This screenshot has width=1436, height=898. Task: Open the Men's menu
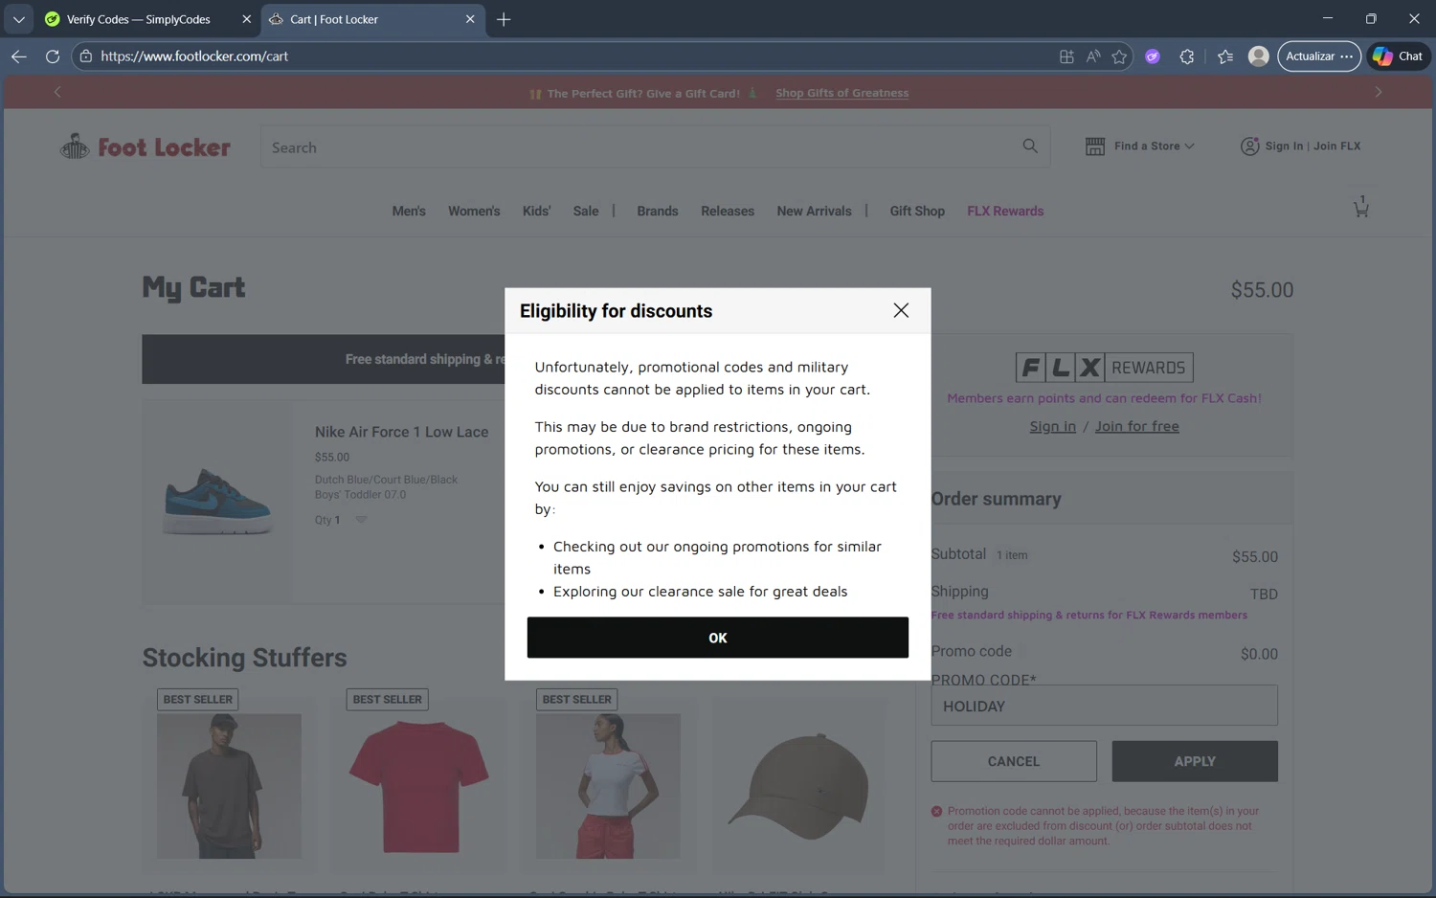[409, 212]
